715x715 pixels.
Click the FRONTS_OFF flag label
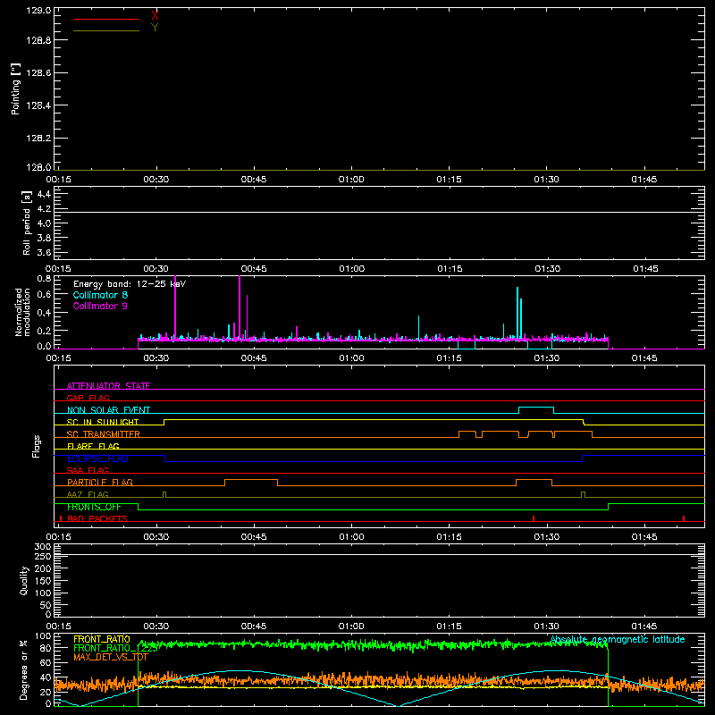click(x=94, y=507)
